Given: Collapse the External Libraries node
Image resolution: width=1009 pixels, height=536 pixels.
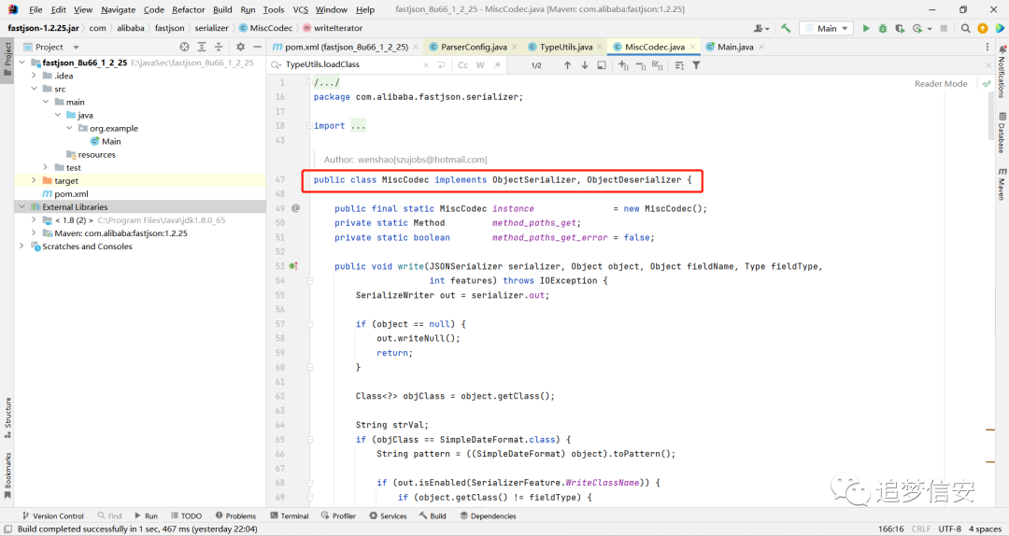Looking at the screenshot, I should (22, 207).
